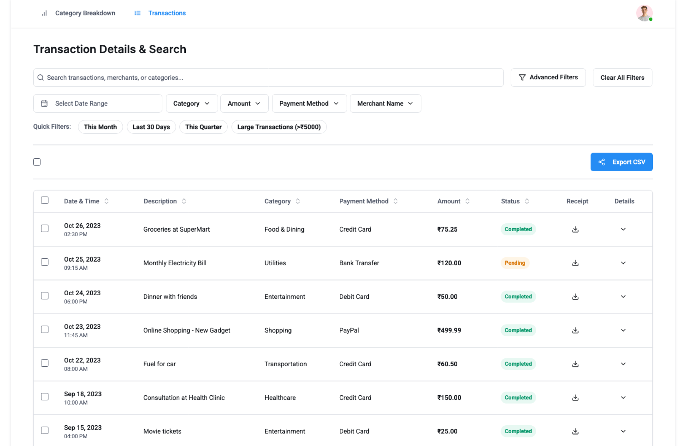Click the transaction search field
The width and height of the screenshot is (686, 446).
click(x=268, y=78)
